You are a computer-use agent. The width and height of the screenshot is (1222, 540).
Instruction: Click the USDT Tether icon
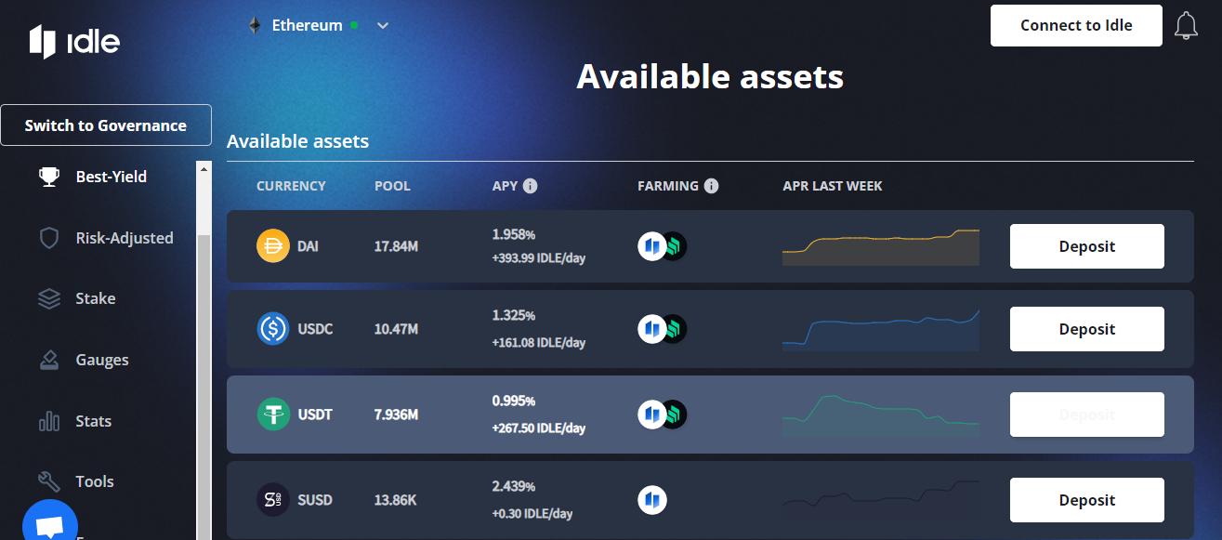point(273,415)
